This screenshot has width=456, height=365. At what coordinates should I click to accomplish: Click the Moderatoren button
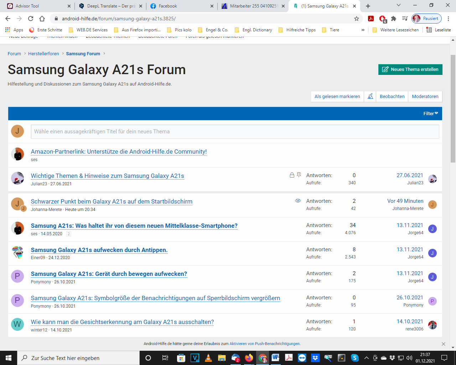(425, 96)
